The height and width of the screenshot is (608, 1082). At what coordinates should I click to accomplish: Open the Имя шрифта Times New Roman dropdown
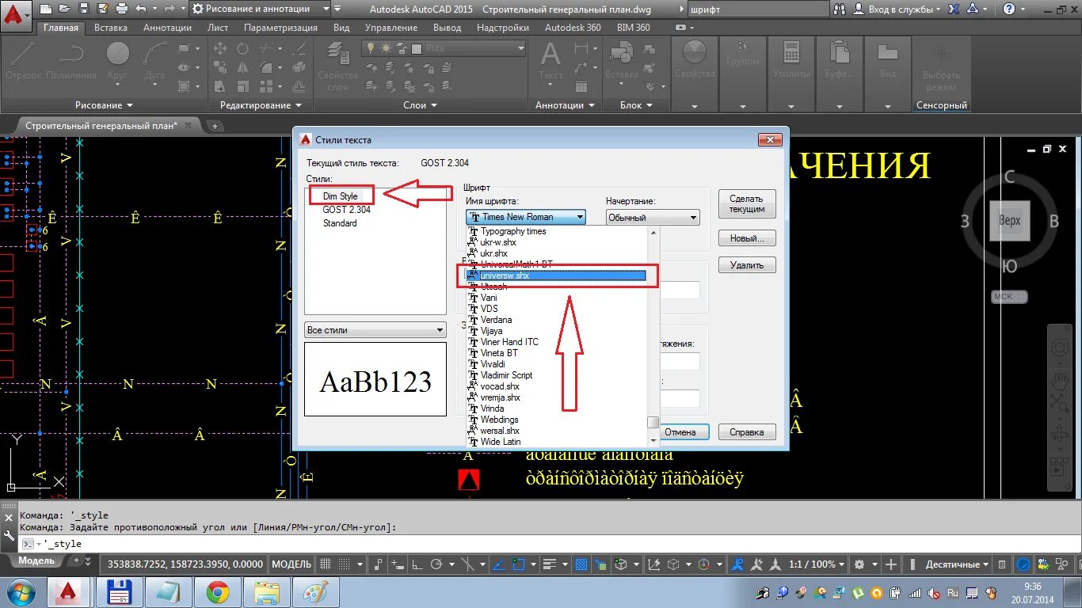[x=526, y=217]
